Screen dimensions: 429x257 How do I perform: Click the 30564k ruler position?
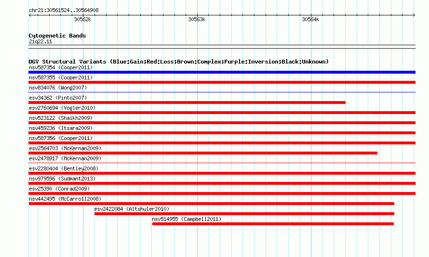pos(310,19)
